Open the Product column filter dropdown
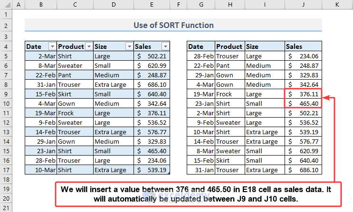353x212 pixels. pyautogui.click(x=89, y=46)
